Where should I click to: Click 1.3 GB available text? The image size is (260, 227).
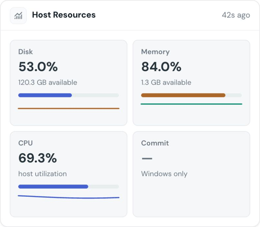pos(166,83)
